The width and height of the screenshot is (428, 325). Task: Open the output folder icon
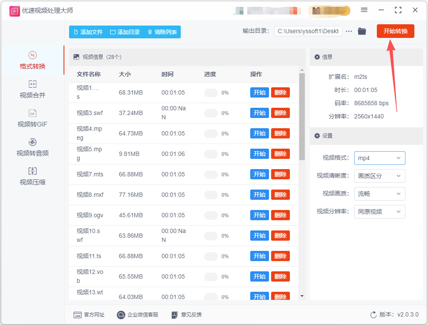pyautogui.click(x=362, y=31)
